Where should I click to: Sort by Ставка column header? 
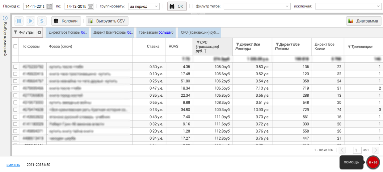click(149, 47)
